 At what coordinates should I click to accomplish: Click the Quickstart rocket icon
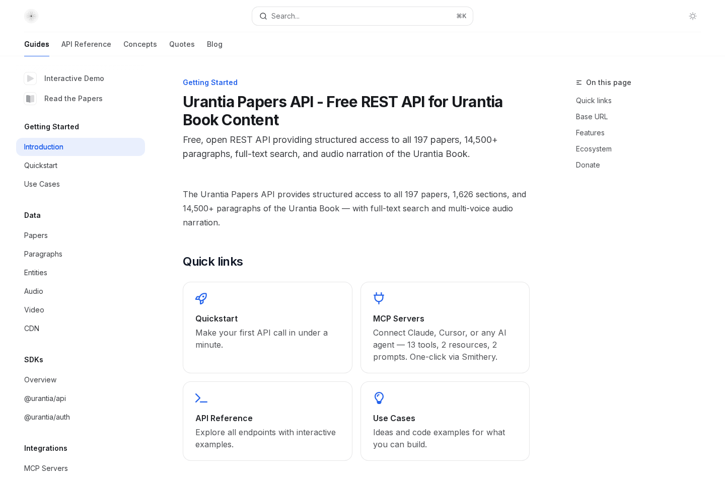pyautogui.click(x=201, y=298)
